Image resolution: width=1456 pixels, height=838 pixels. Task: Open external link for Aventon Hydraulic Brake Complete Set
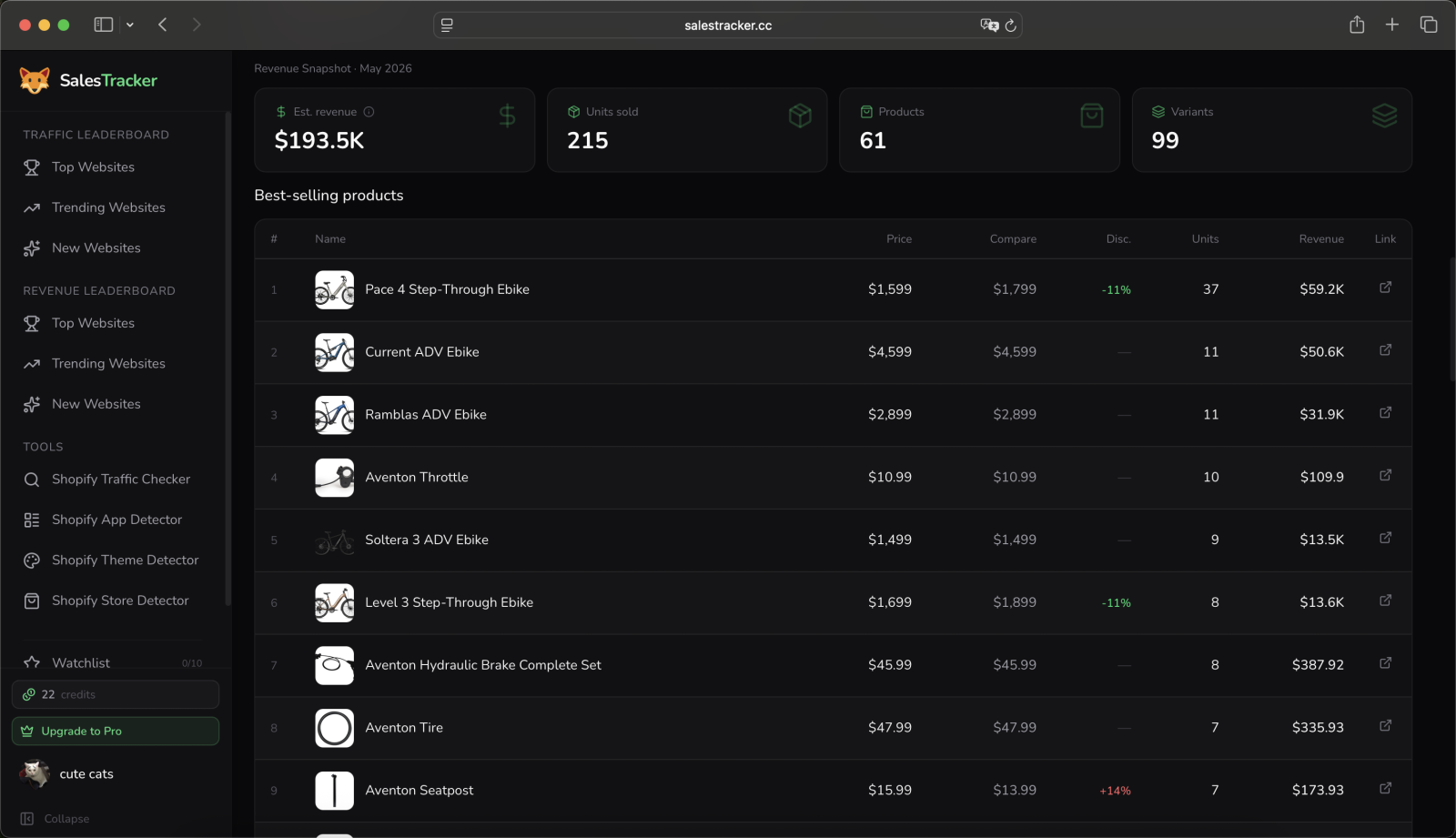coord(1385,663)
